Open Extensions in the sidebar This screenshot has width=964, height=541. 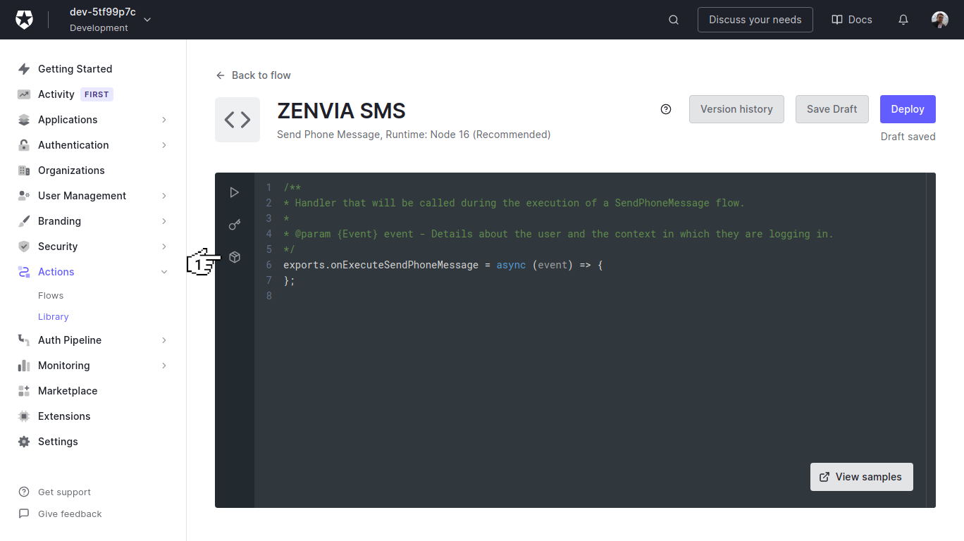(x=64, y=416)
